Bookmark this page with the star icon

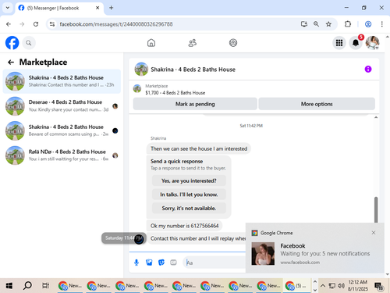tap(328, 24)
